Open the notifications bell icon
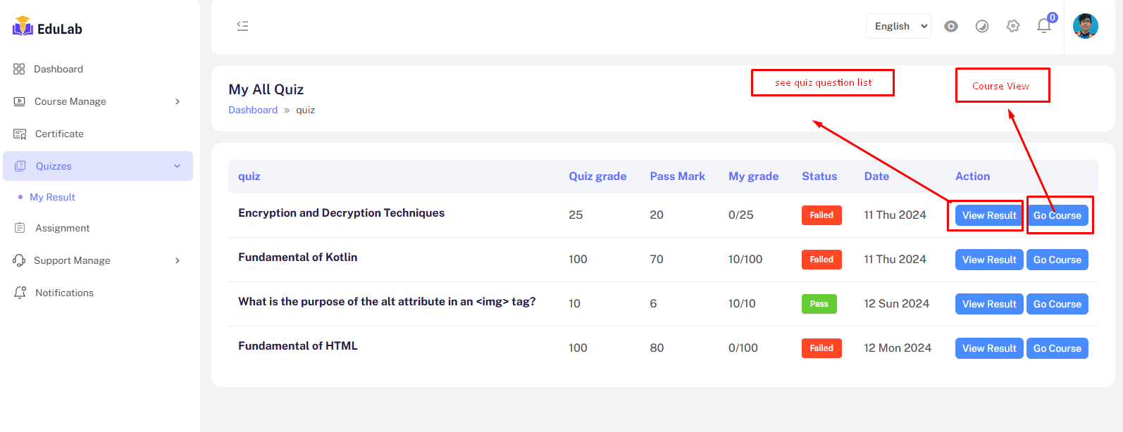This screenshot has width=1123, height=432. point(1044,26)
